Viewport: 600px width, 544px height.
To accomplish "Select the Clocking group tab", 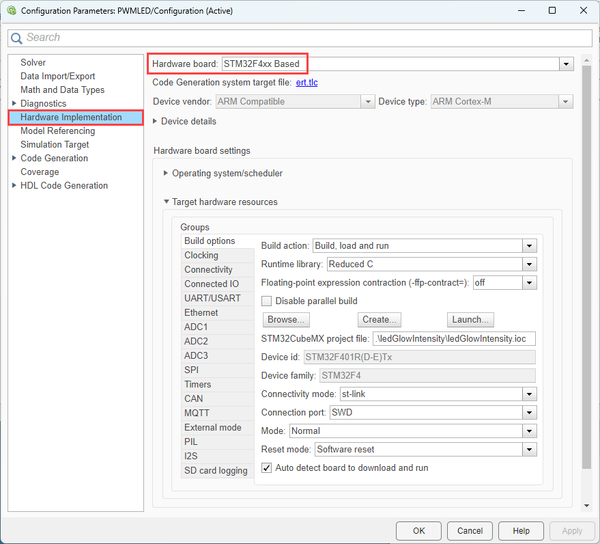I will (x=201, y=256).
